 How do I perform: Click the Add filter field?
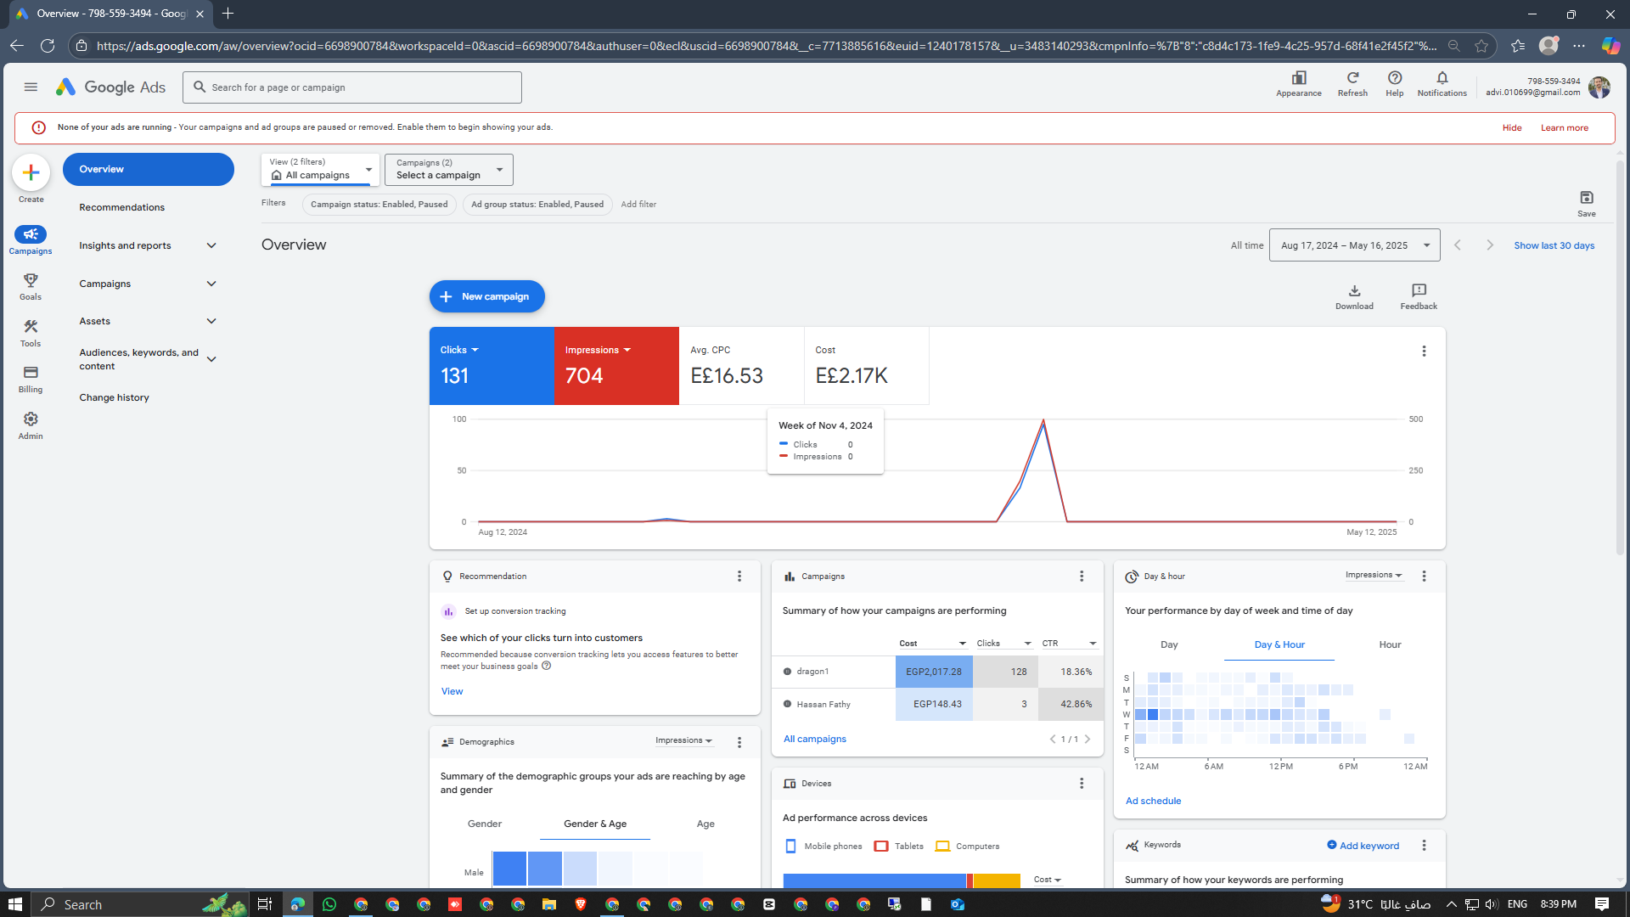pos(638,204)
